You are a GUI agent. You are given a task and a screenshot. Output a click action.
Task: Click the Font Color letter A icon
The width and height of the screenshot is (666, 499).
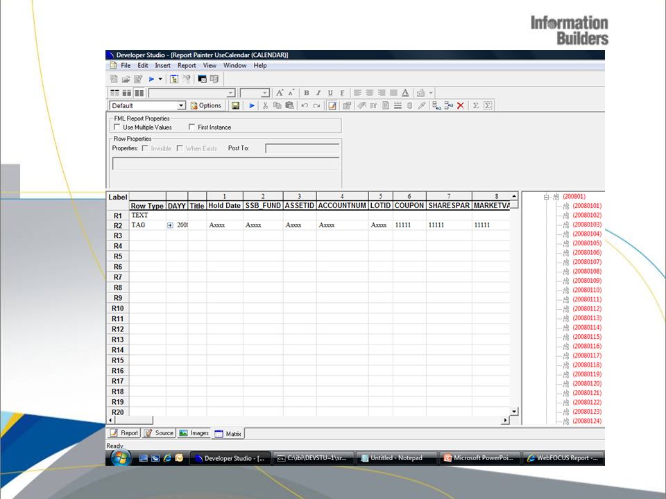click(x=405, y=93)
